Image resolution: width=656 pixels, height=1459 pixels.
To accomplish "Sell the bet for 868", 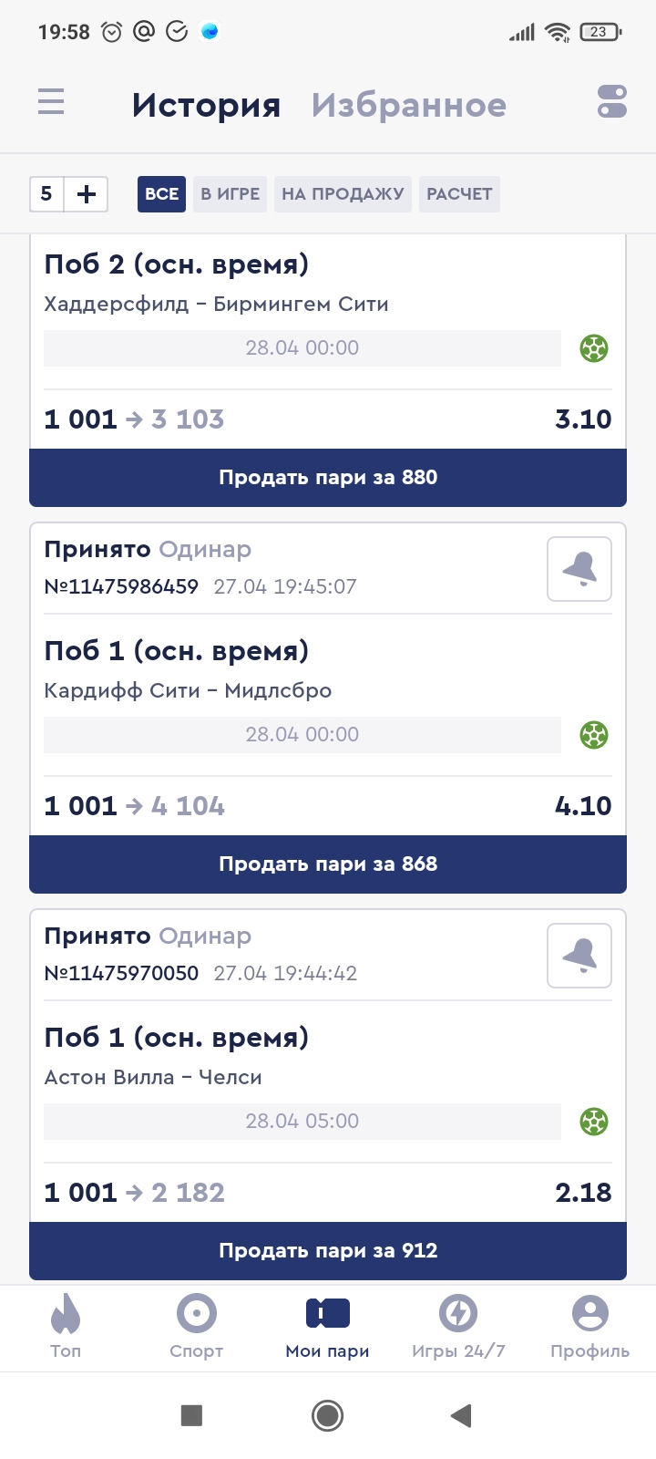I will pos(328,864).
